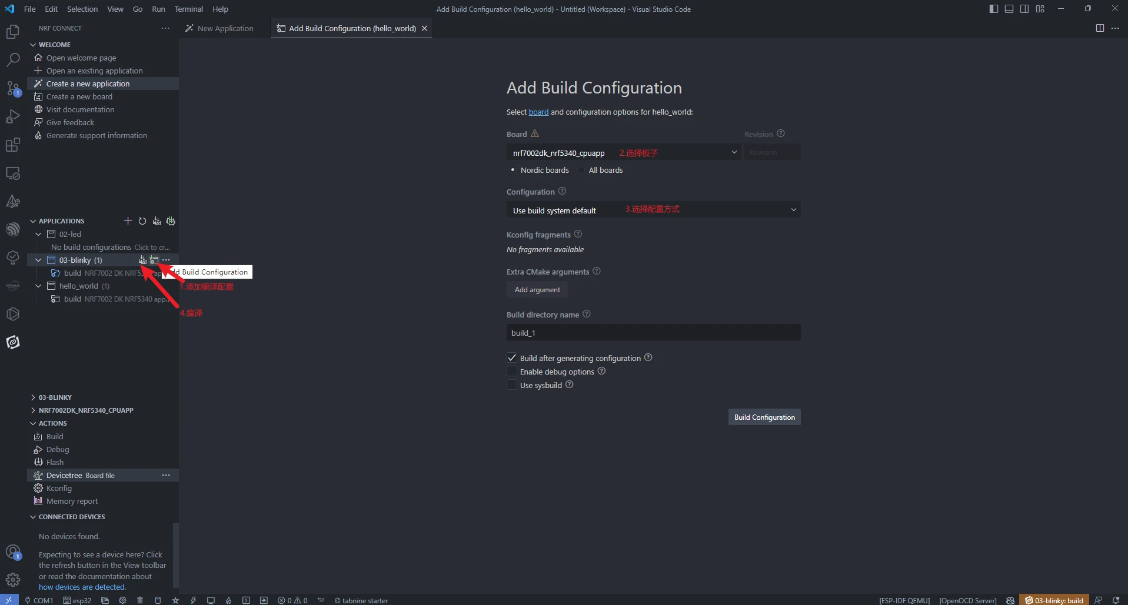The image size is (1128, 605).
Task: Follow the board hyperlink
Action: (x=538, y=112)
